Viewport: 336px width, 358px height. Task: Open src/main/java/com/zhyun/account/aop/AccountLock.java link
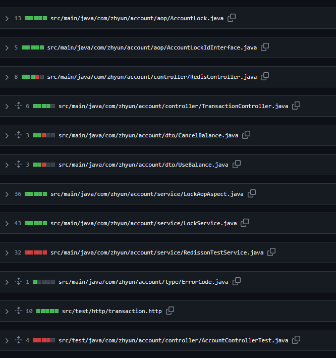click(x=137, y=18)
